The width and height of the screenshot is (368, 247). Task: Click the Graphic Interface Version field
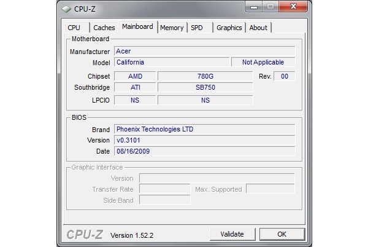coord(217,178)
